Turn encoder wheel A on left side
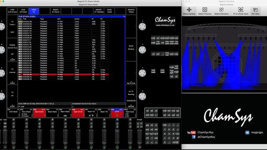Viewport: 267px width, 150px height. click(x=2, y=27)
